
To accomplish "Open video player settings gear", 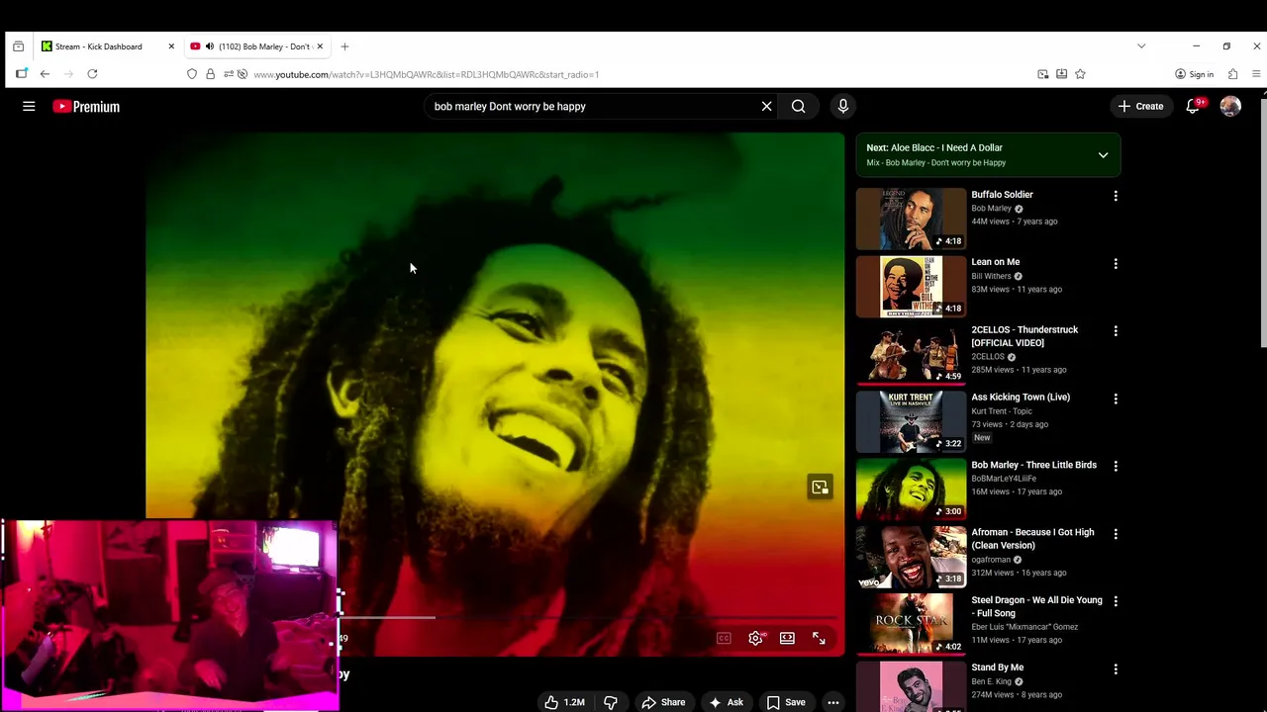I will pos(755,638).
